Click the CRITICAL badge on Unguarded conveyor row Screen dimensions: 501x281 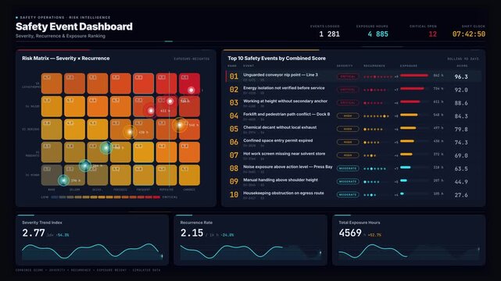coord(348,76)
